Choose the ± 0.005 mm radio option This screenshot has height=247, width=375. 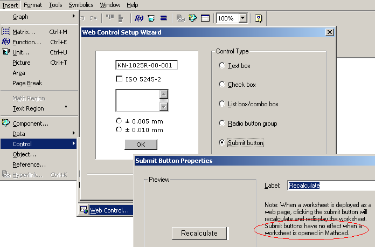click(x=119, y=121)
